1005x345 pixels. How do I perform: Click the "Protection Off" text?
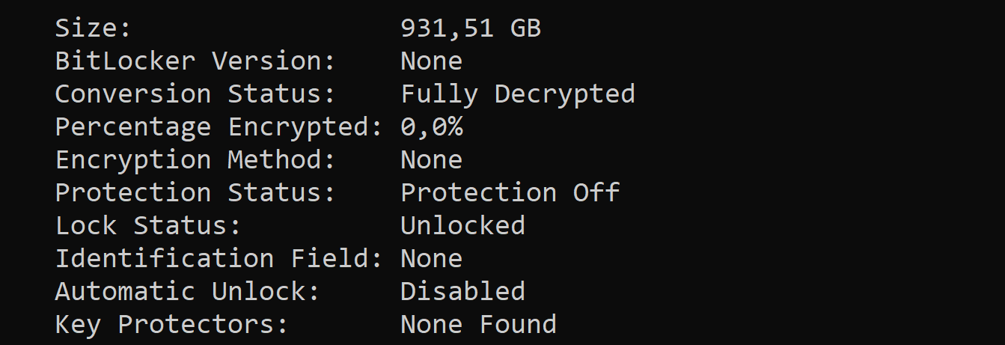point(510,193)
